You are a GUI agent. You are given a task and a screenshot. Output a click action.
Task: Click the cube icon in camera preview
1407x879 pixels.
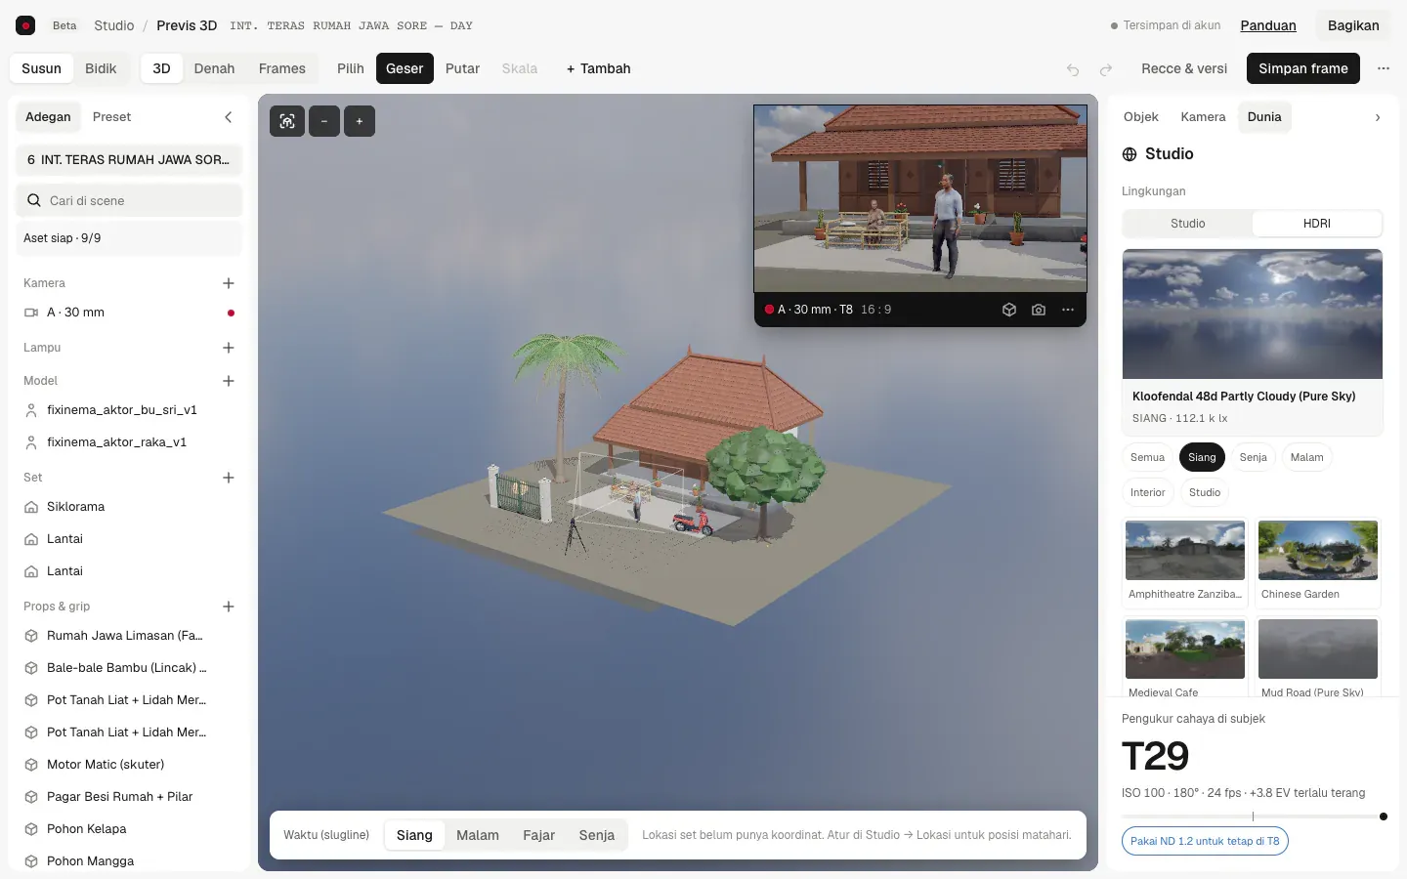(1009, 310)
